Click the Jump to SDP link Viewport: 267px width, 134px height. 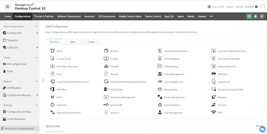point(216,7)
